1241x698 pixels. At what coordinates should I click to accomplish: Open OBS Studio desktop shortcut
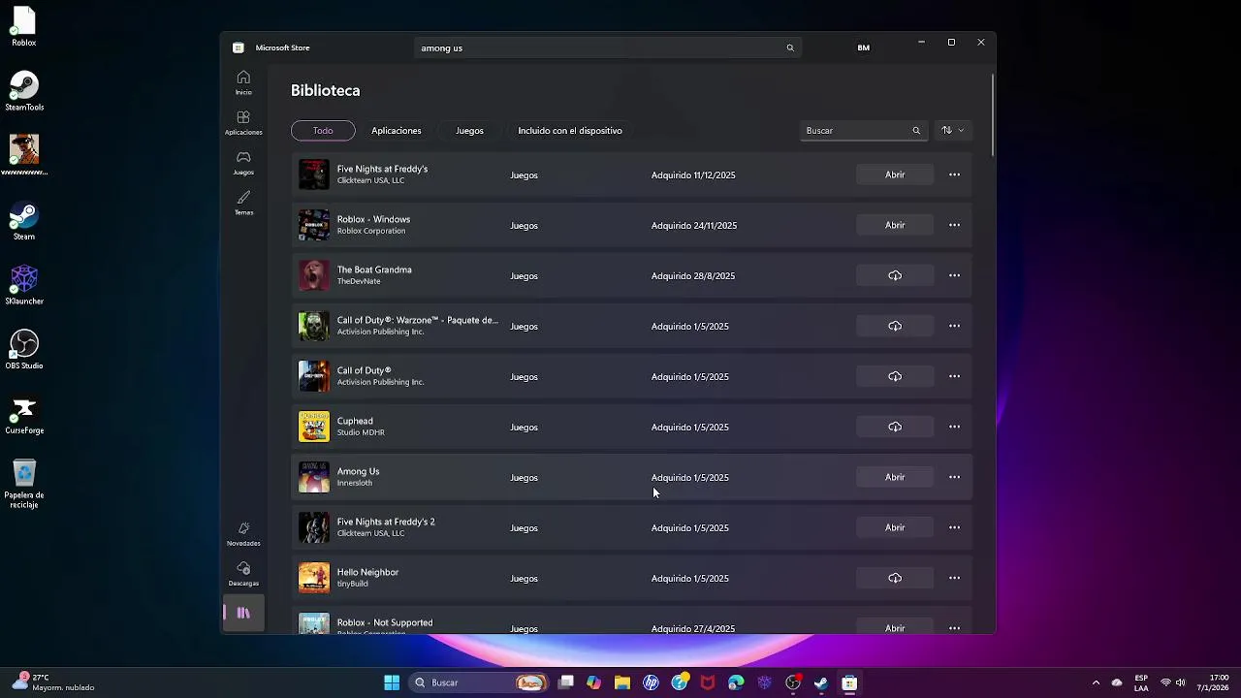coord(24,350)
